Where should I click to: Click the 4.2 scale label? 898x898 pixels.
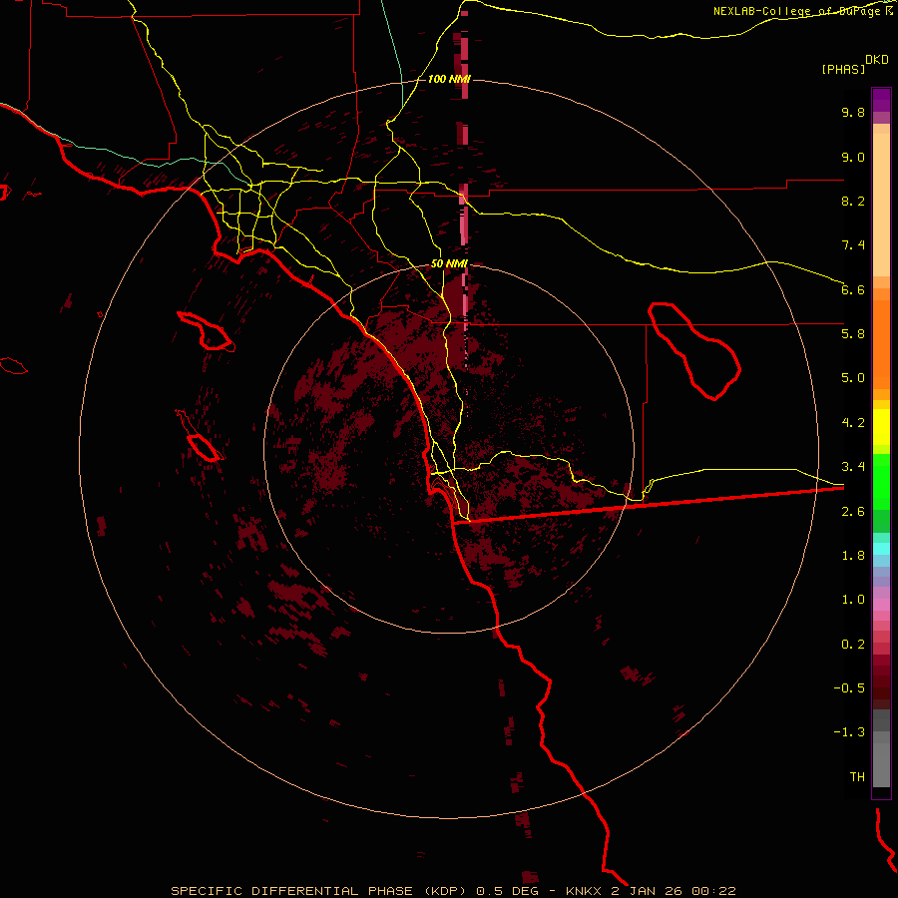[853, 423]
